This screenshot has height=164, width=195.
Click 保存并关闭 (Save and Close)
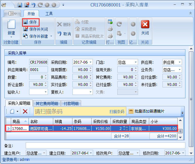click(x=36, y=29)
